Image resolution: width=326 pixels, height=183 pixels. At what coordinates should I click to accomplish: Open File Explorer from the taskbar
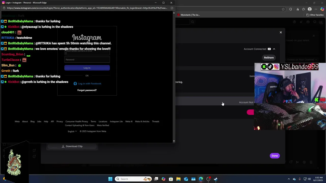coord(178,179)
